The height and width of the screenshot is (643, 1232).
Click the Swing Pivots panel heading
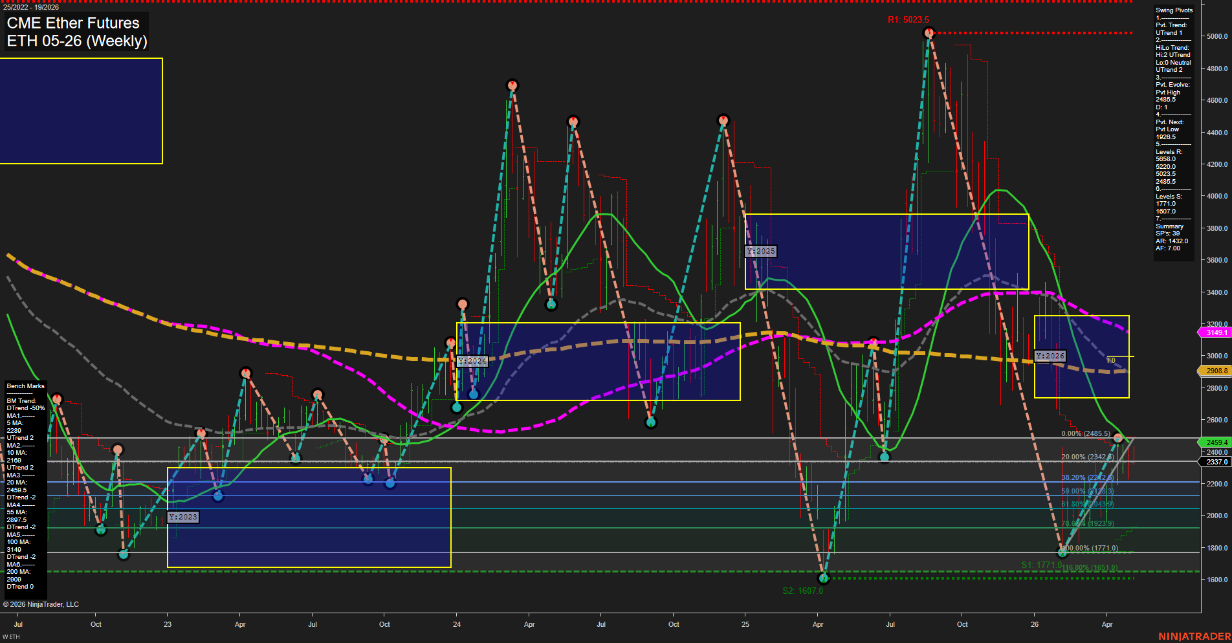[1174, 10]
